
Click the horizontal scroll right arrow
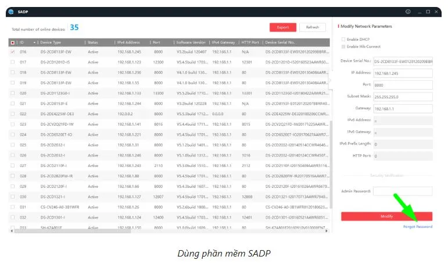click(x=327, y=231)
